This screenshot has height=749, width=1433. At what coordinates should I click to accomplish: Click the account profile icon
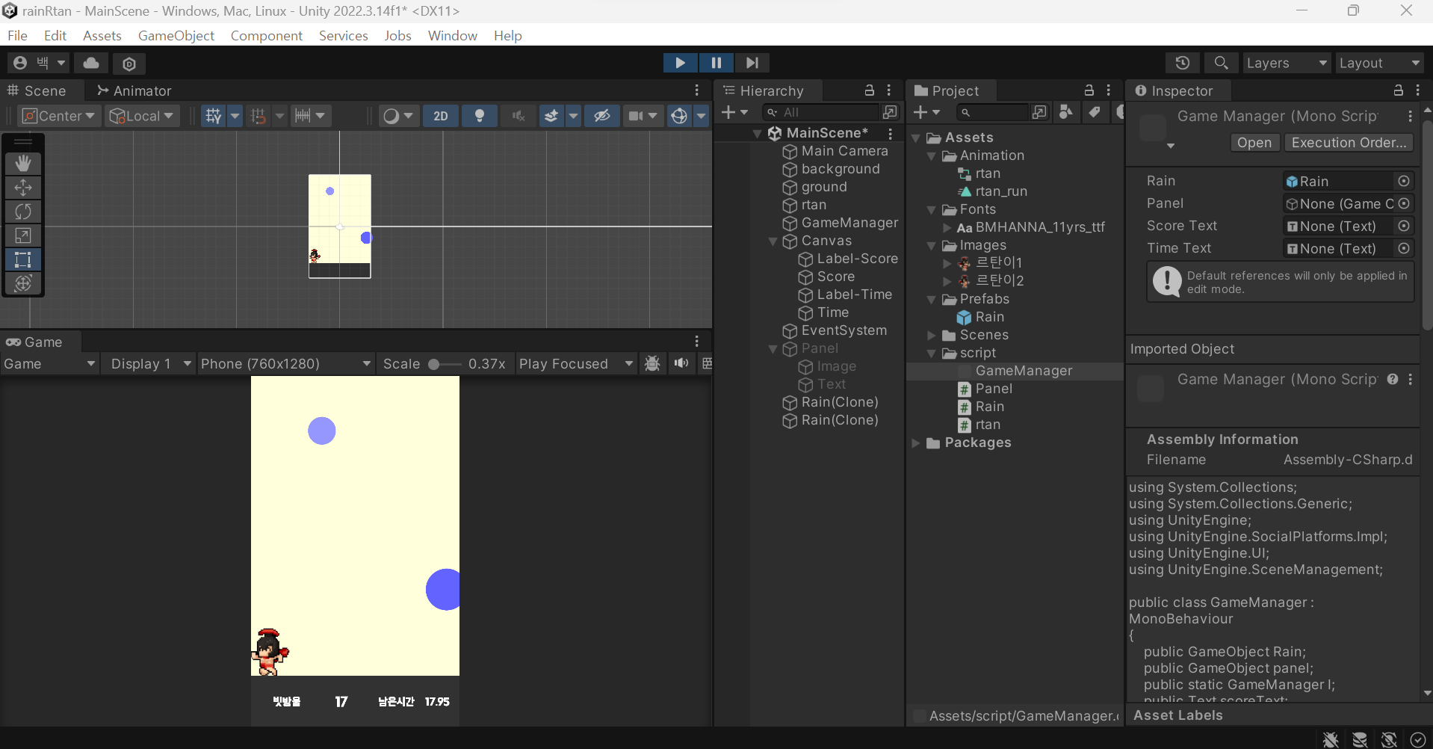click(20, 63)
